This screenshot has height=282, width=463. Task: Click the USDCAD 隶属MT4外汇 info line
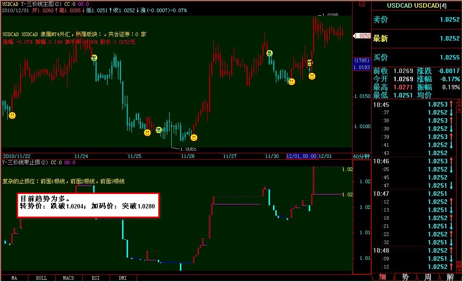coord(74,34)
